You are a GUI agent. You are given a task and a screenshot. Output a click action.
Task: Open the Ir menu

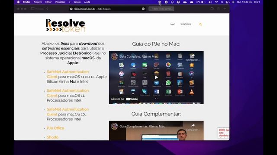pyautogui.click(x=69, y=2)
